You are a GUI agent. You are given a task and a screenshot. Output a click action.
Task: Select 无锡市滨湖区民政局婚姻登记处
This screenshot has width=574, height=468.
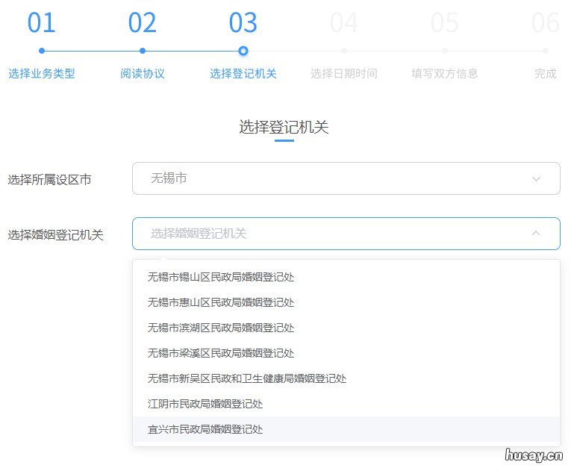coord(346,328)
